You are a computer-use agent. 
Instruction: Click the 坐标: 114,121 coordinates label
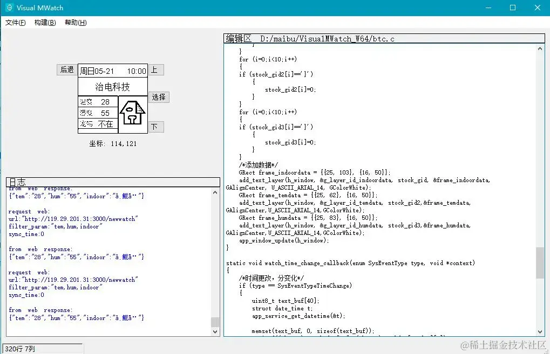coord(113,143)
